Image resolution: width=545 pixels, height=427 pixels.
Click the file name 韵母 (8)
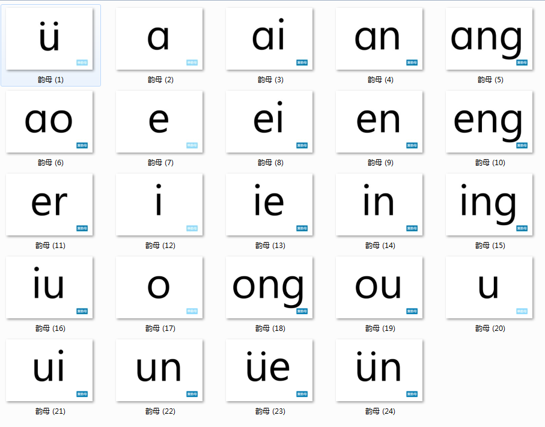point(270,162)
